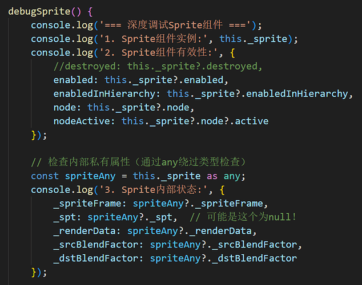362x285 pixels.
Task: Click the 'as' keyword before any
Action: [212, 176]
